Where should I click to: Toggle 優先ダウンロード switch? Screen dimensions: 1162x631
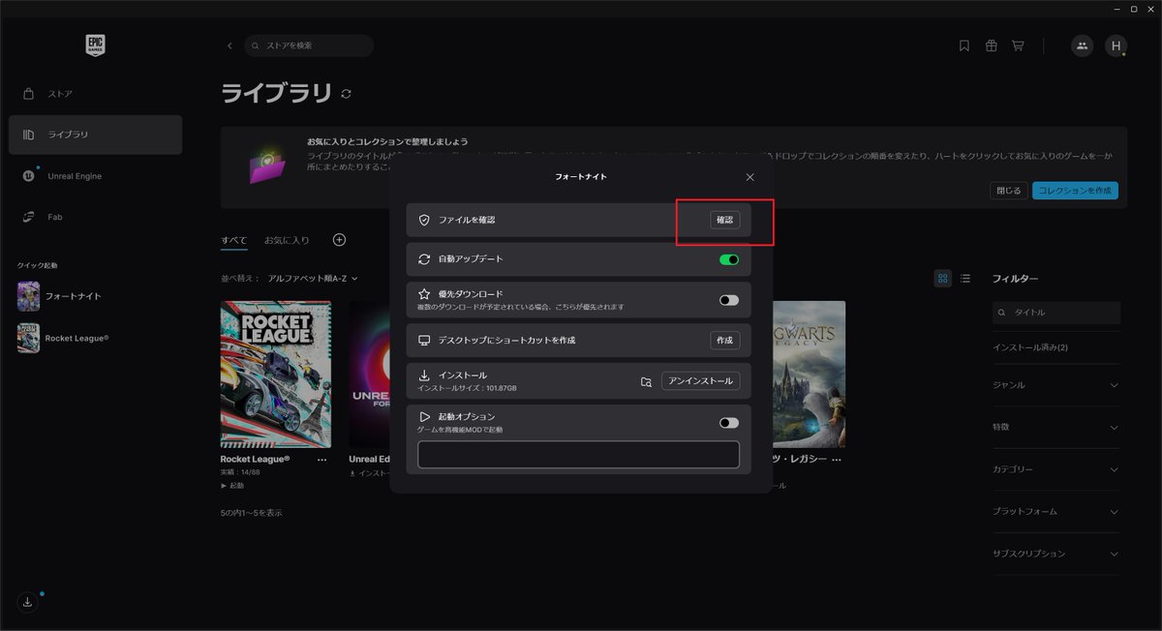pos(729,300)
